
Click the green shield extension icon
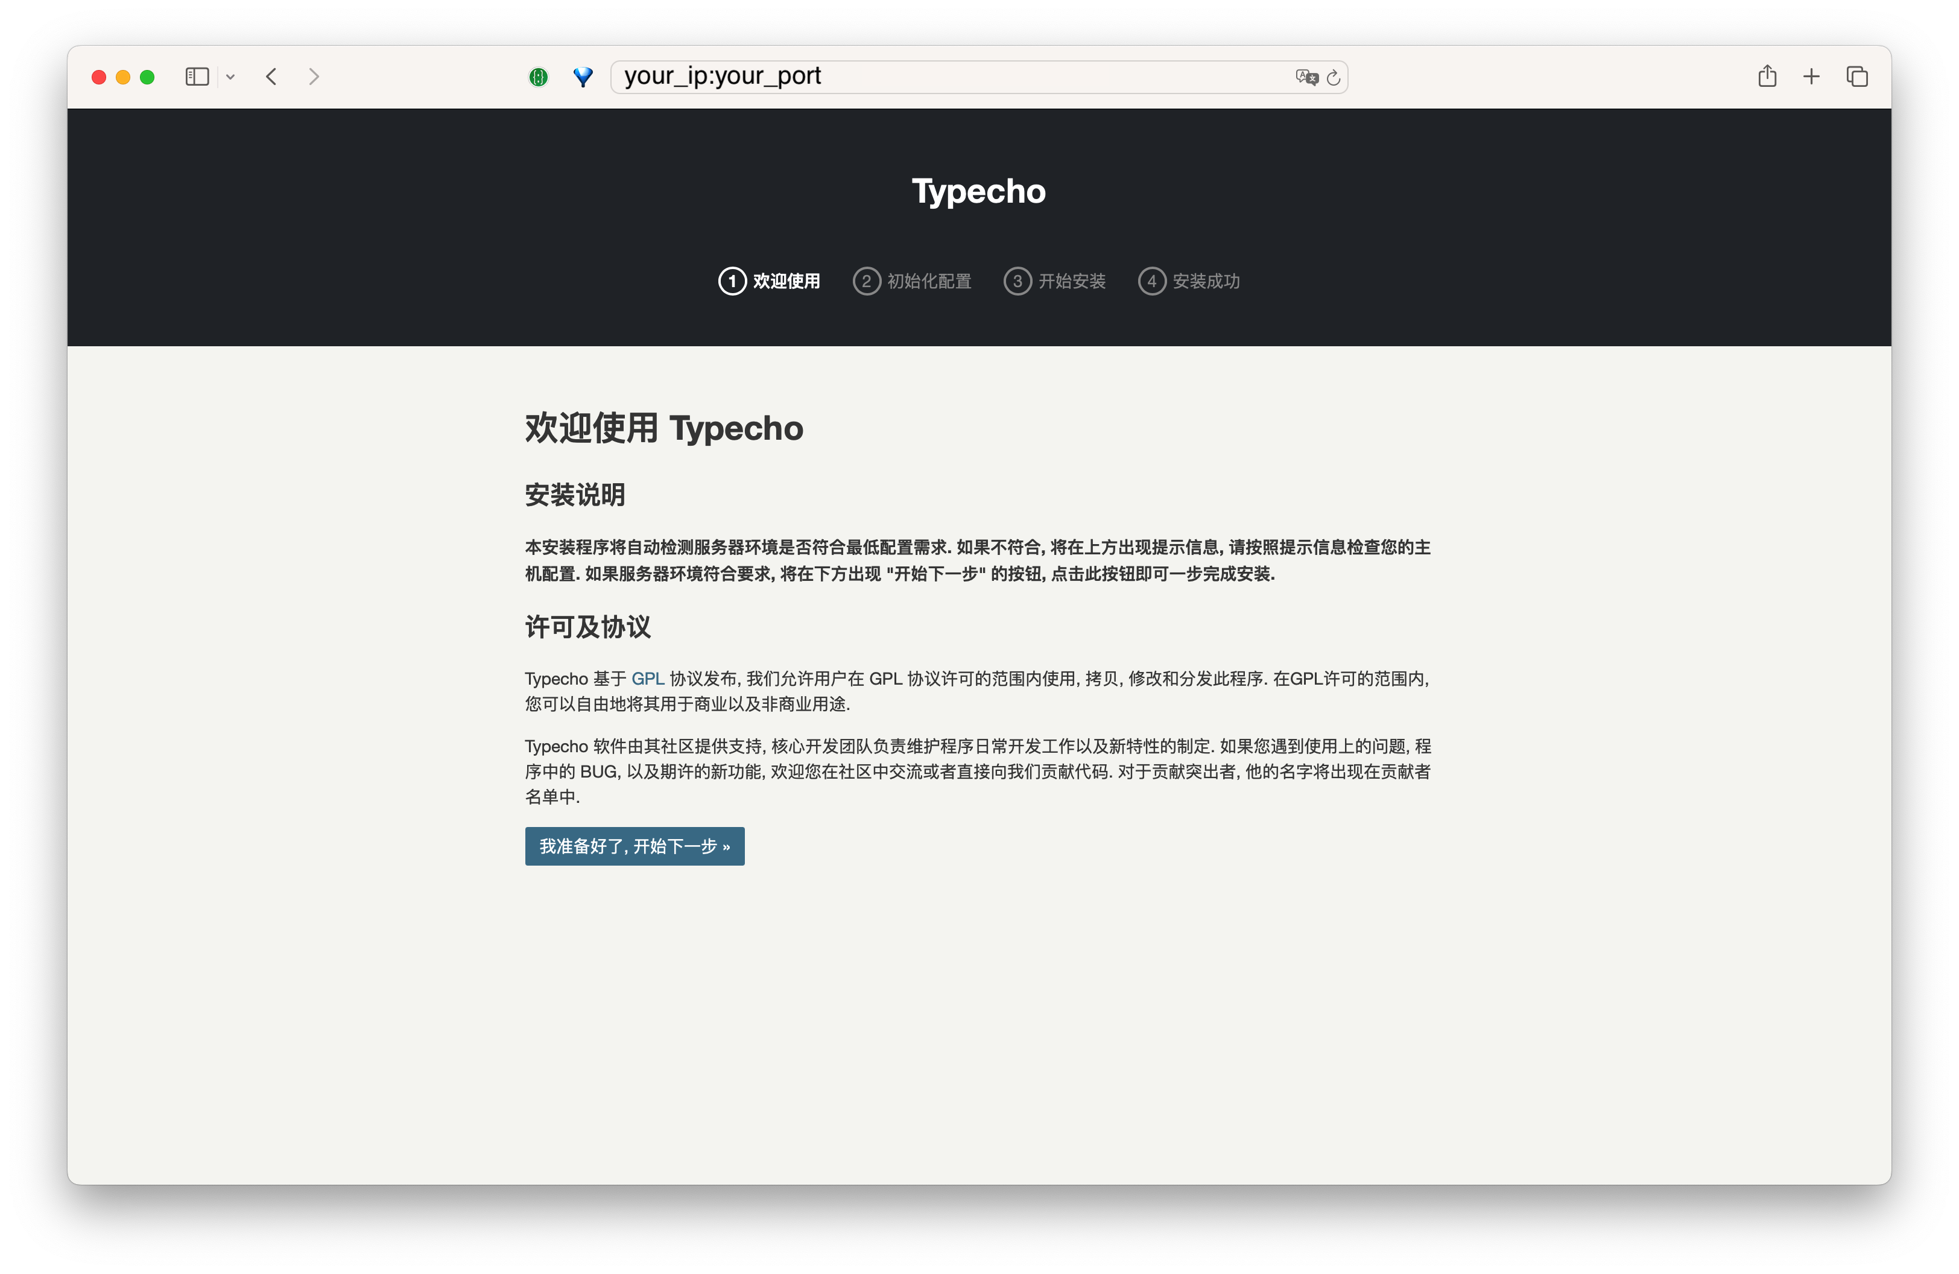coord(539,77)
